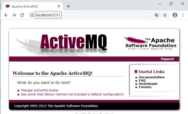Viewport: 188px width, 114px height.
Task: Close the Apache ActiveMQ tab
Action: [59, 6]
